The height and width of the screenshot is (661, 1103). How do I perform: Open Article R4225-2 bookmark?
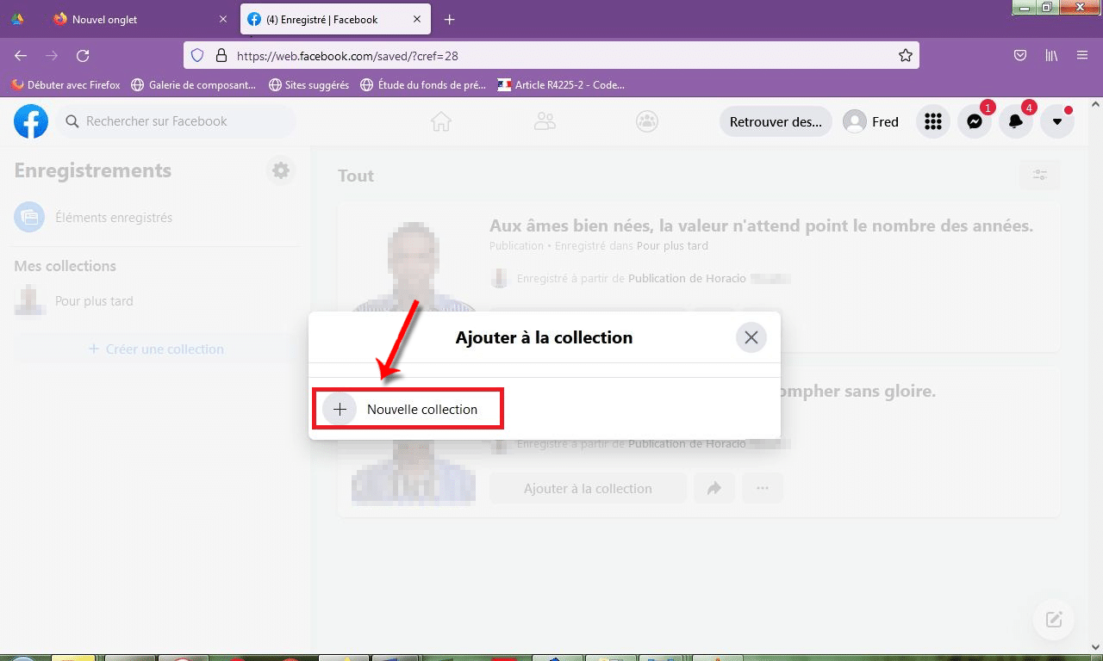point(561,84)
